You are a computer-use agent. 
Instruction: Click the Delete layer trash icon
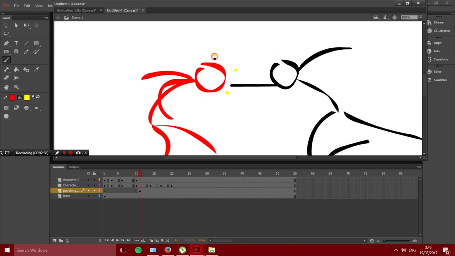(67, 241)
